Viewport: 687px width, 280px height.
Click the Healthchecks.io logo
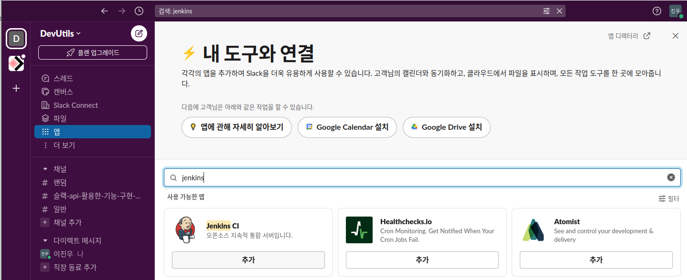tap(359, 230)
